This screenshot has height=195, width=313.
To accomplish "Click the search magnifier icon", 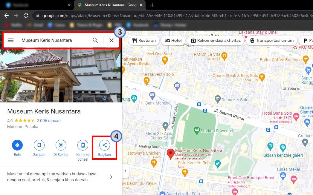I will (x=95, y=40).
